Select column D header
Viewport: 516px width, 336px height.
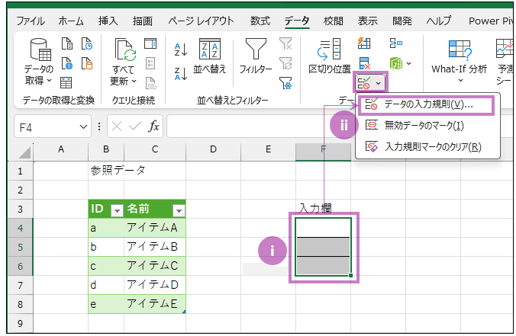click(x=213, y=149)
